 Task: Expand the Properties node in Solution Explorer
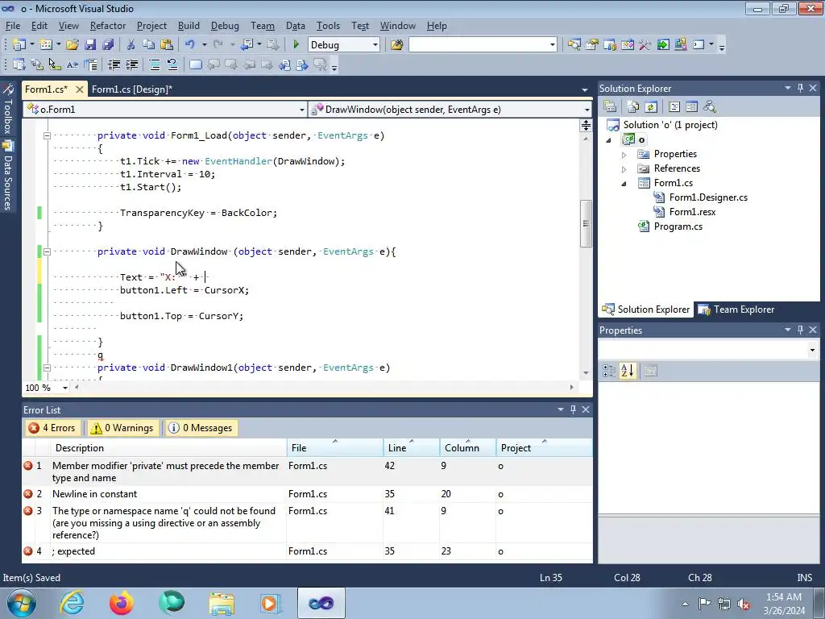click(x=624, y=155)
